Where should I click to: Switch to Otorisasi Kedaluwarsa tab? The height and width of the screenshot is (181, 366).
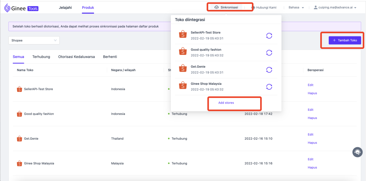tap(76, 57)
